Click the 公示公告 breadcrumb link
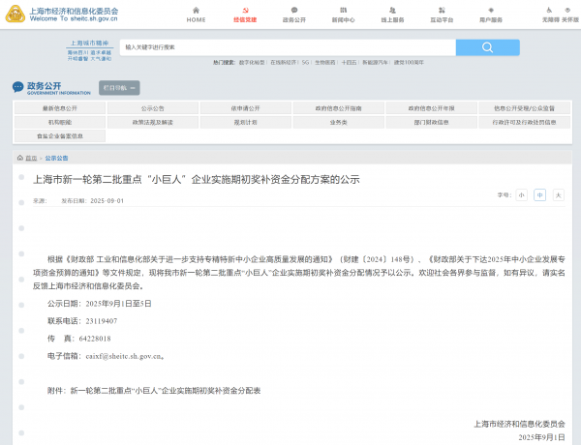The image size is (581, 445). coord(56,157)
